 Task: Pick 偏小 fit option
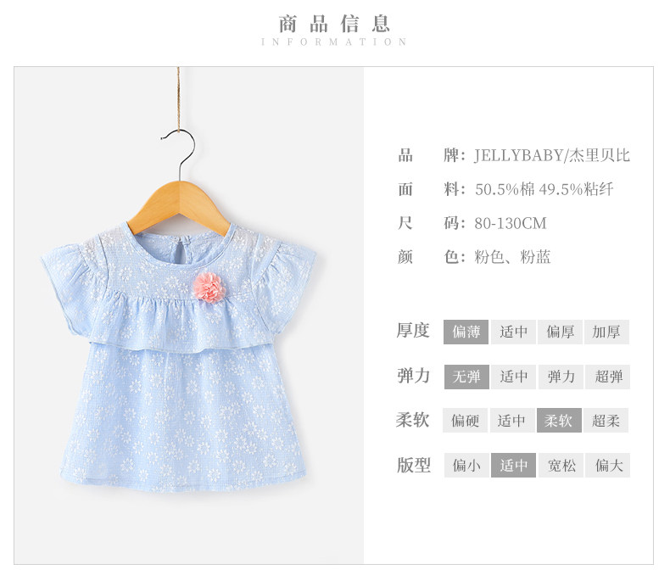click(x=466, y=466)
